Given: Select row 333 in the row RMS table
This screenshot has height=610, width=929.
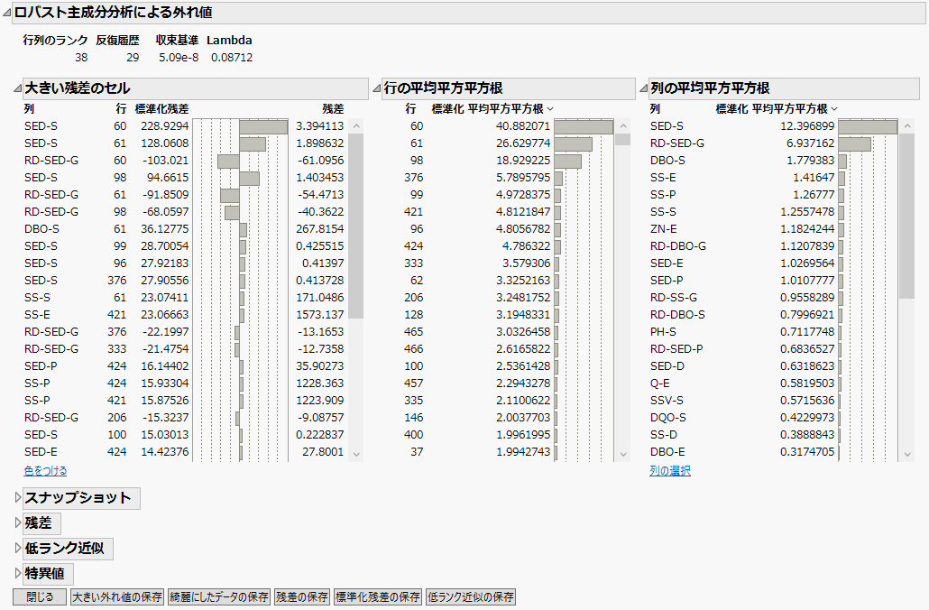Looking at the screenshot, I should tap(414, 263).
